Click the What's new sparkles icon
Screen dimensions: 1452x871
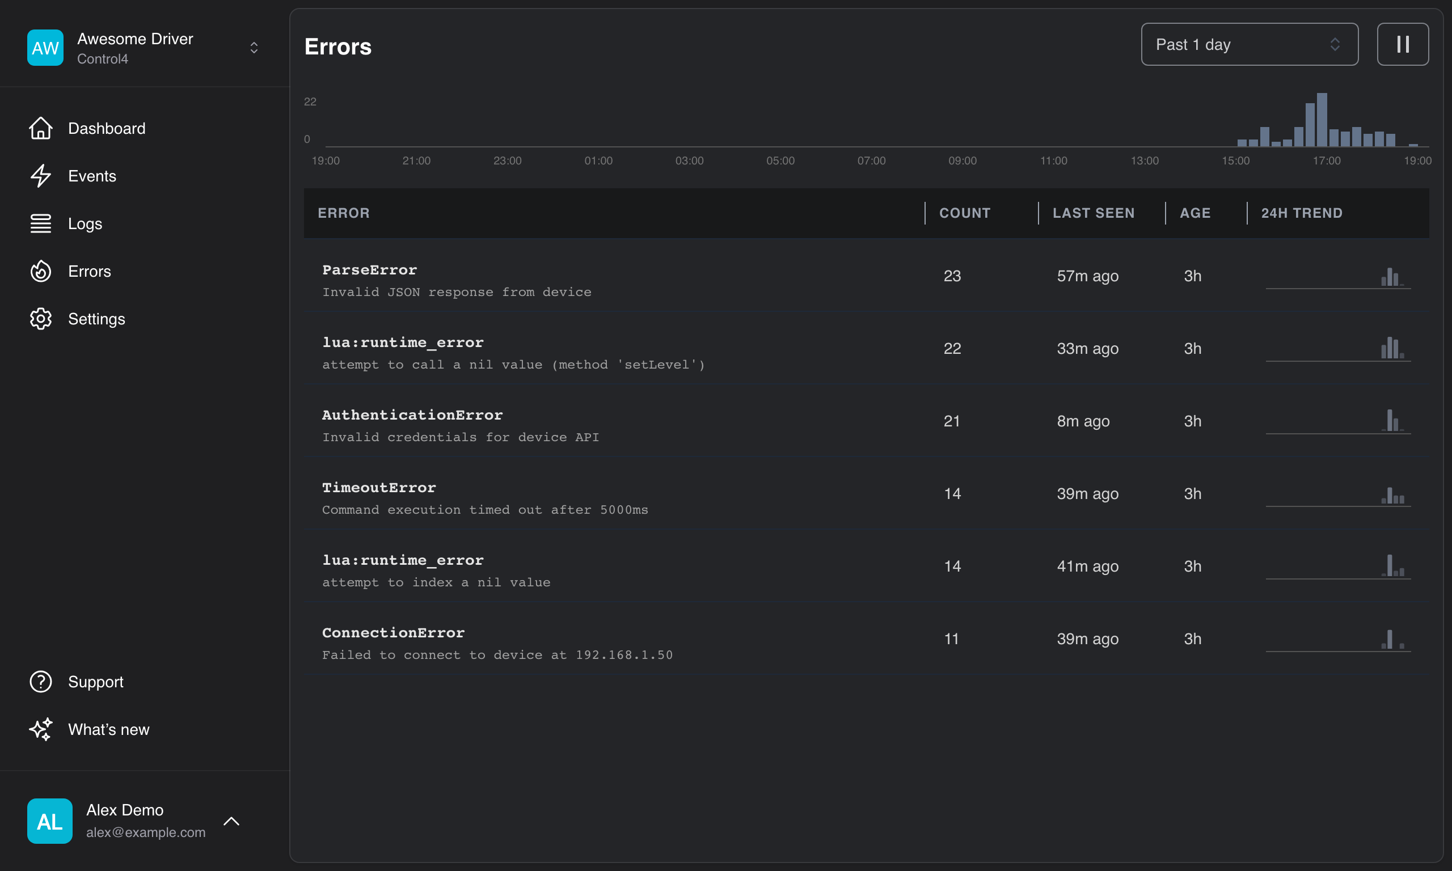[40, 729]
